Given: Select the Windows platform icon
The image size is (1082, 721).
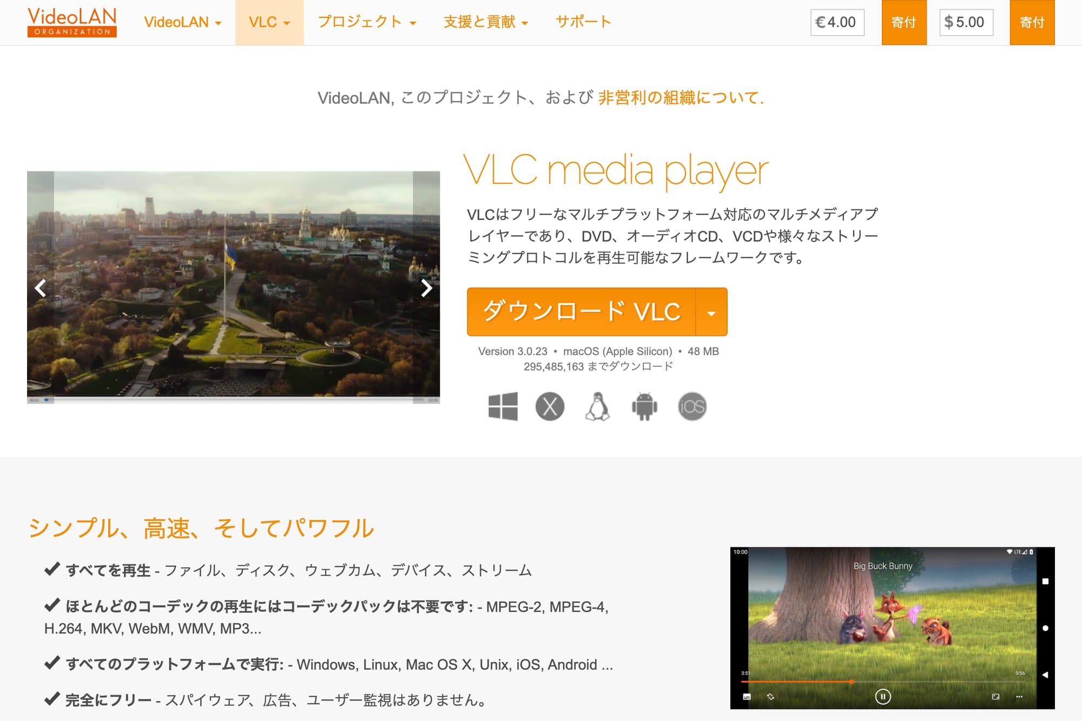Looking at the screenshot, I should tap(503, 406).
